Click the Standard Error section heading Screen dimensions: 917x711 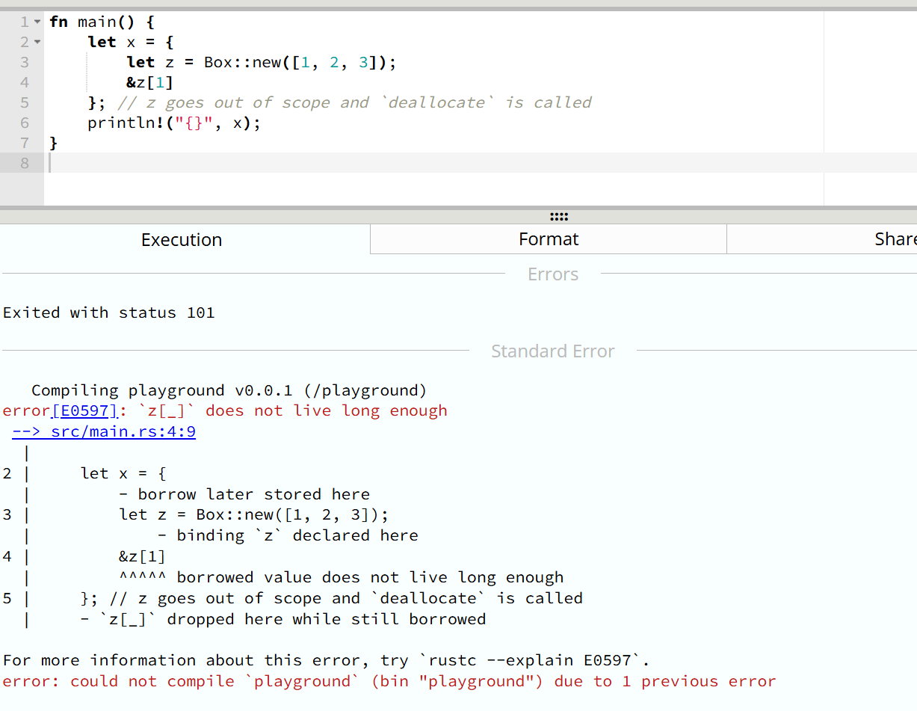[x=553, y=351]
